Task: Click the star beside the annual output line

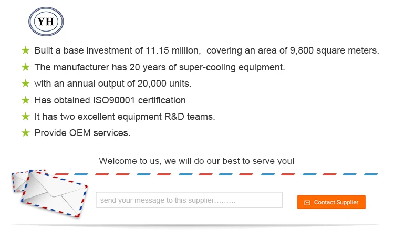Action: pos(25,83)
